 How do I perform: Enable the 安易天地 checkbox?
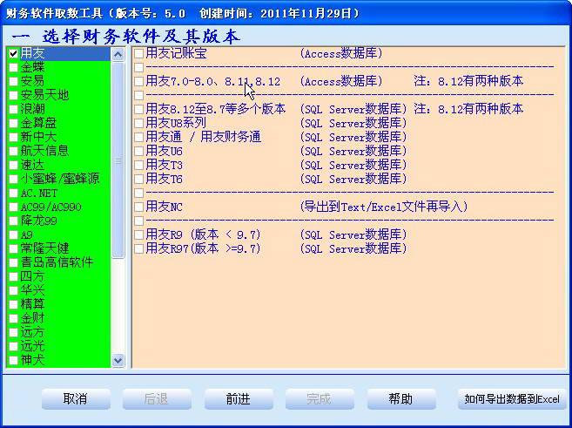click(14, 95)
